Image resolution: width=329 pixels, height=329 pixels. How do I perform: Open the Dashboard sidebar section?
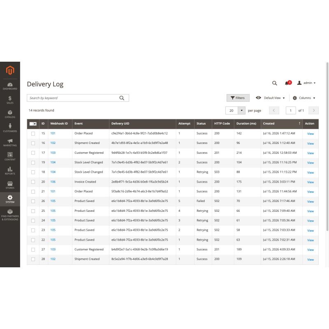(x=10, y=86)
